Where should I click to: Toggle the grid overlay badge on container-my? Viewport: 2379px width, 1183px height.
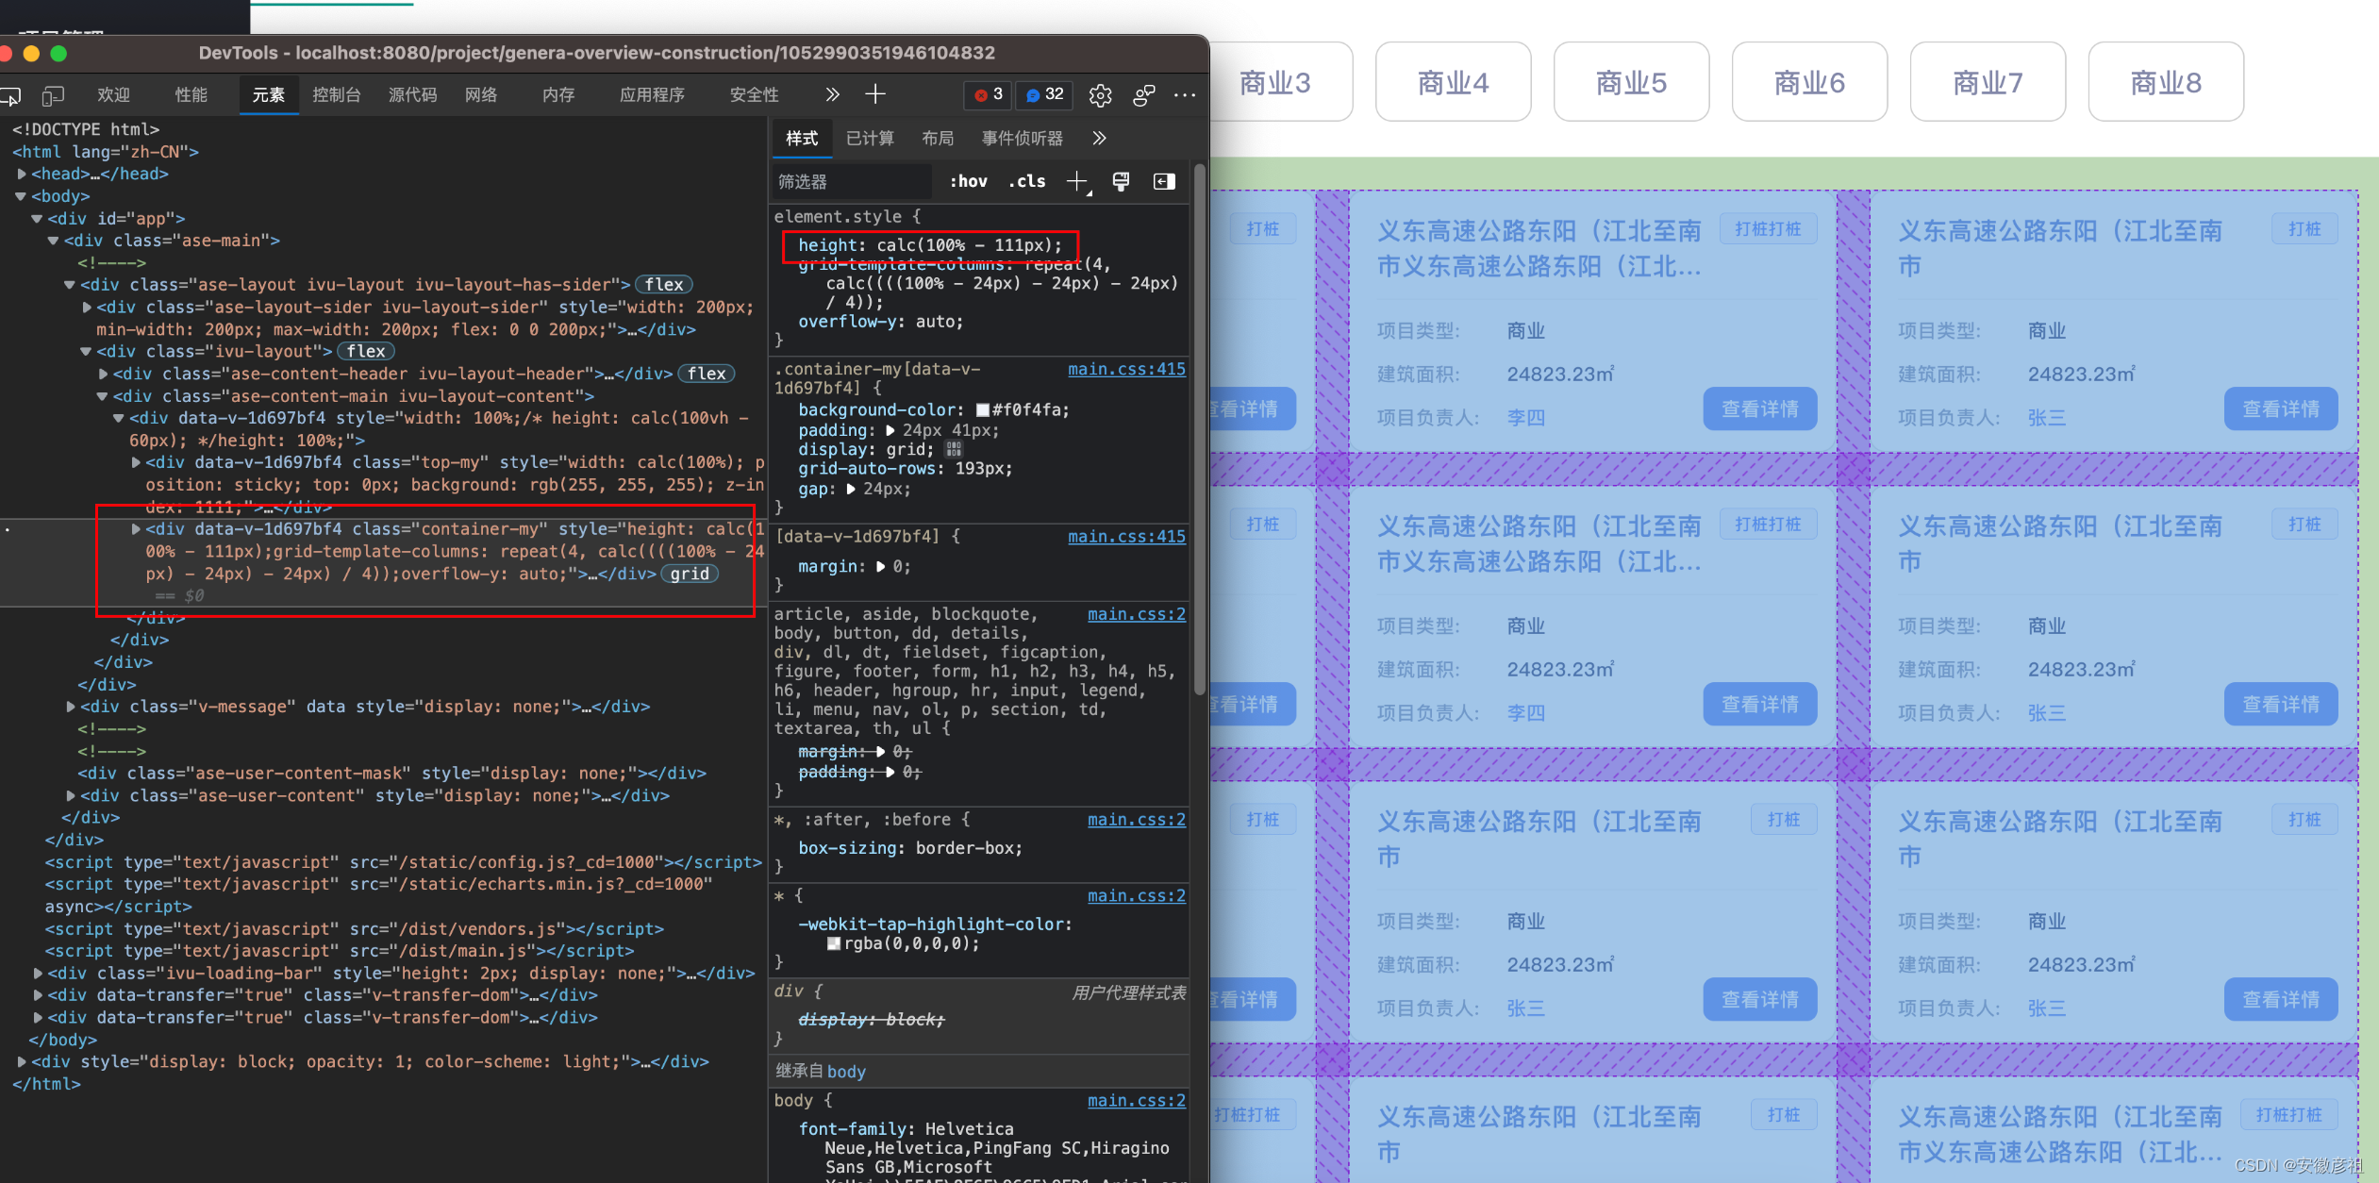point(690,574)
